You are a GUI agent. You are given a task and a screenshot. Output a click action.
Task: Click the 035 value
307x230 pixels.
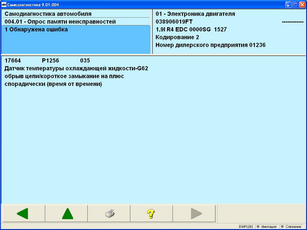pyautogui.click(x=85, y=61)
